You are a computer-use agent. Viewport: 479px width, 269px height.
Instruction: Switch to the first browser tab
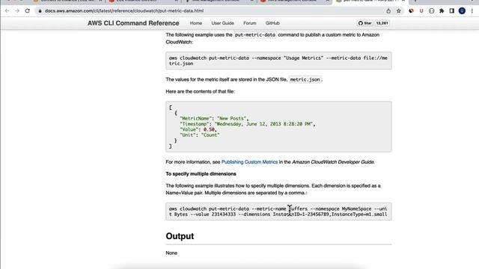pyautogui.click(x=67, y=1)
